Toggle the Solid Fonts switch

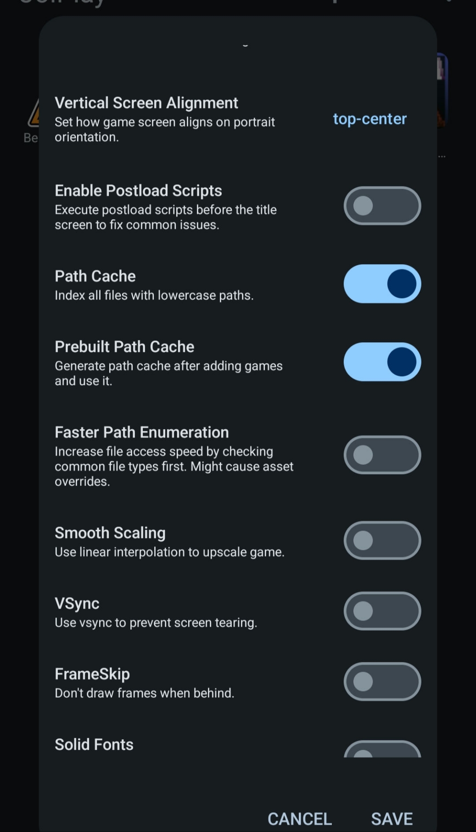point(382,749)
